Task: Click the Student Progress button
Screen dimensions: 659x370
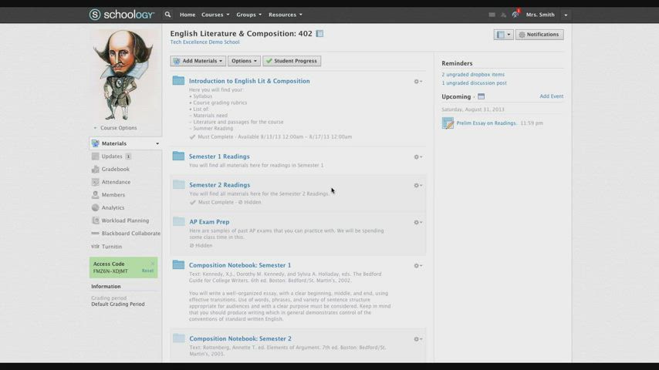Action: 292,61
